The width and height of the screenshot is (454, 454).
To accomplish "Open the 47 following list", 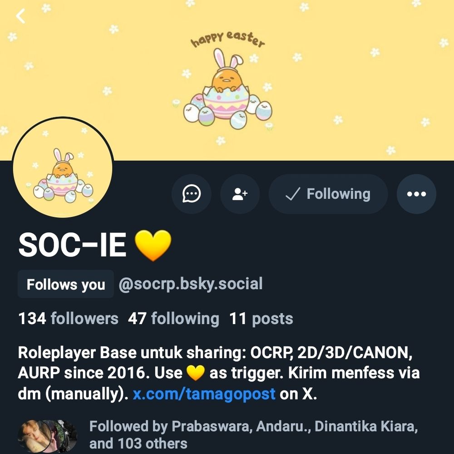I will (x=173, y=319).
